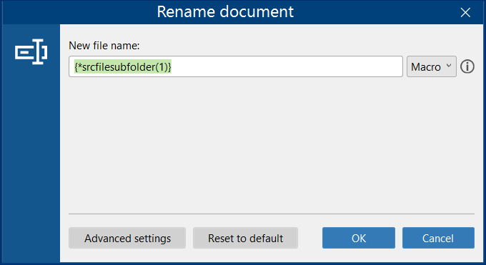Open the Macro dropdown
486x265 pixels.
[432, 66]
